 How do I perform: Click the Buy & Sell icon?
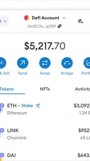tap(3, 63)
